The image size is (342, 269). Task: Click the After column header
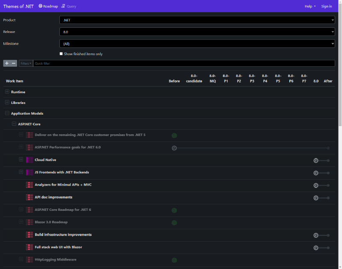click(x=328, y=81)
